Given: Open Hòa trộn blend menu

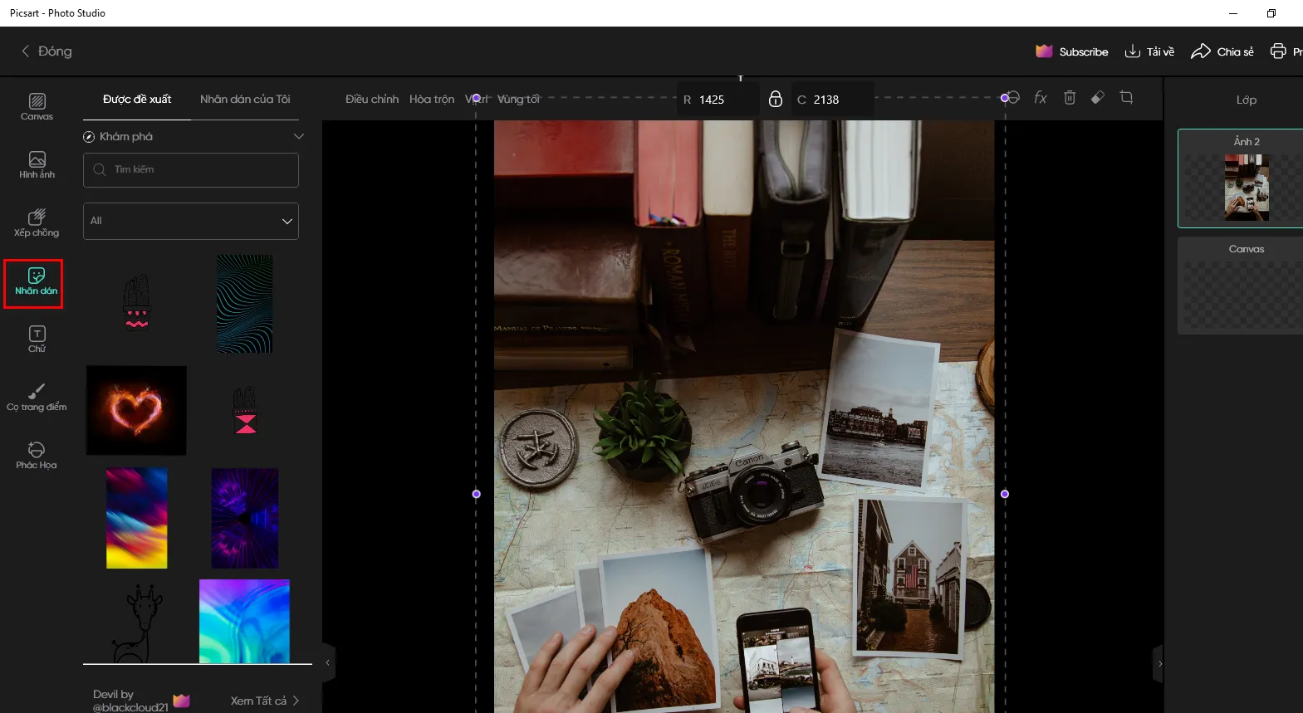Looking at the screenshot, I should click(x=432, y=100).
